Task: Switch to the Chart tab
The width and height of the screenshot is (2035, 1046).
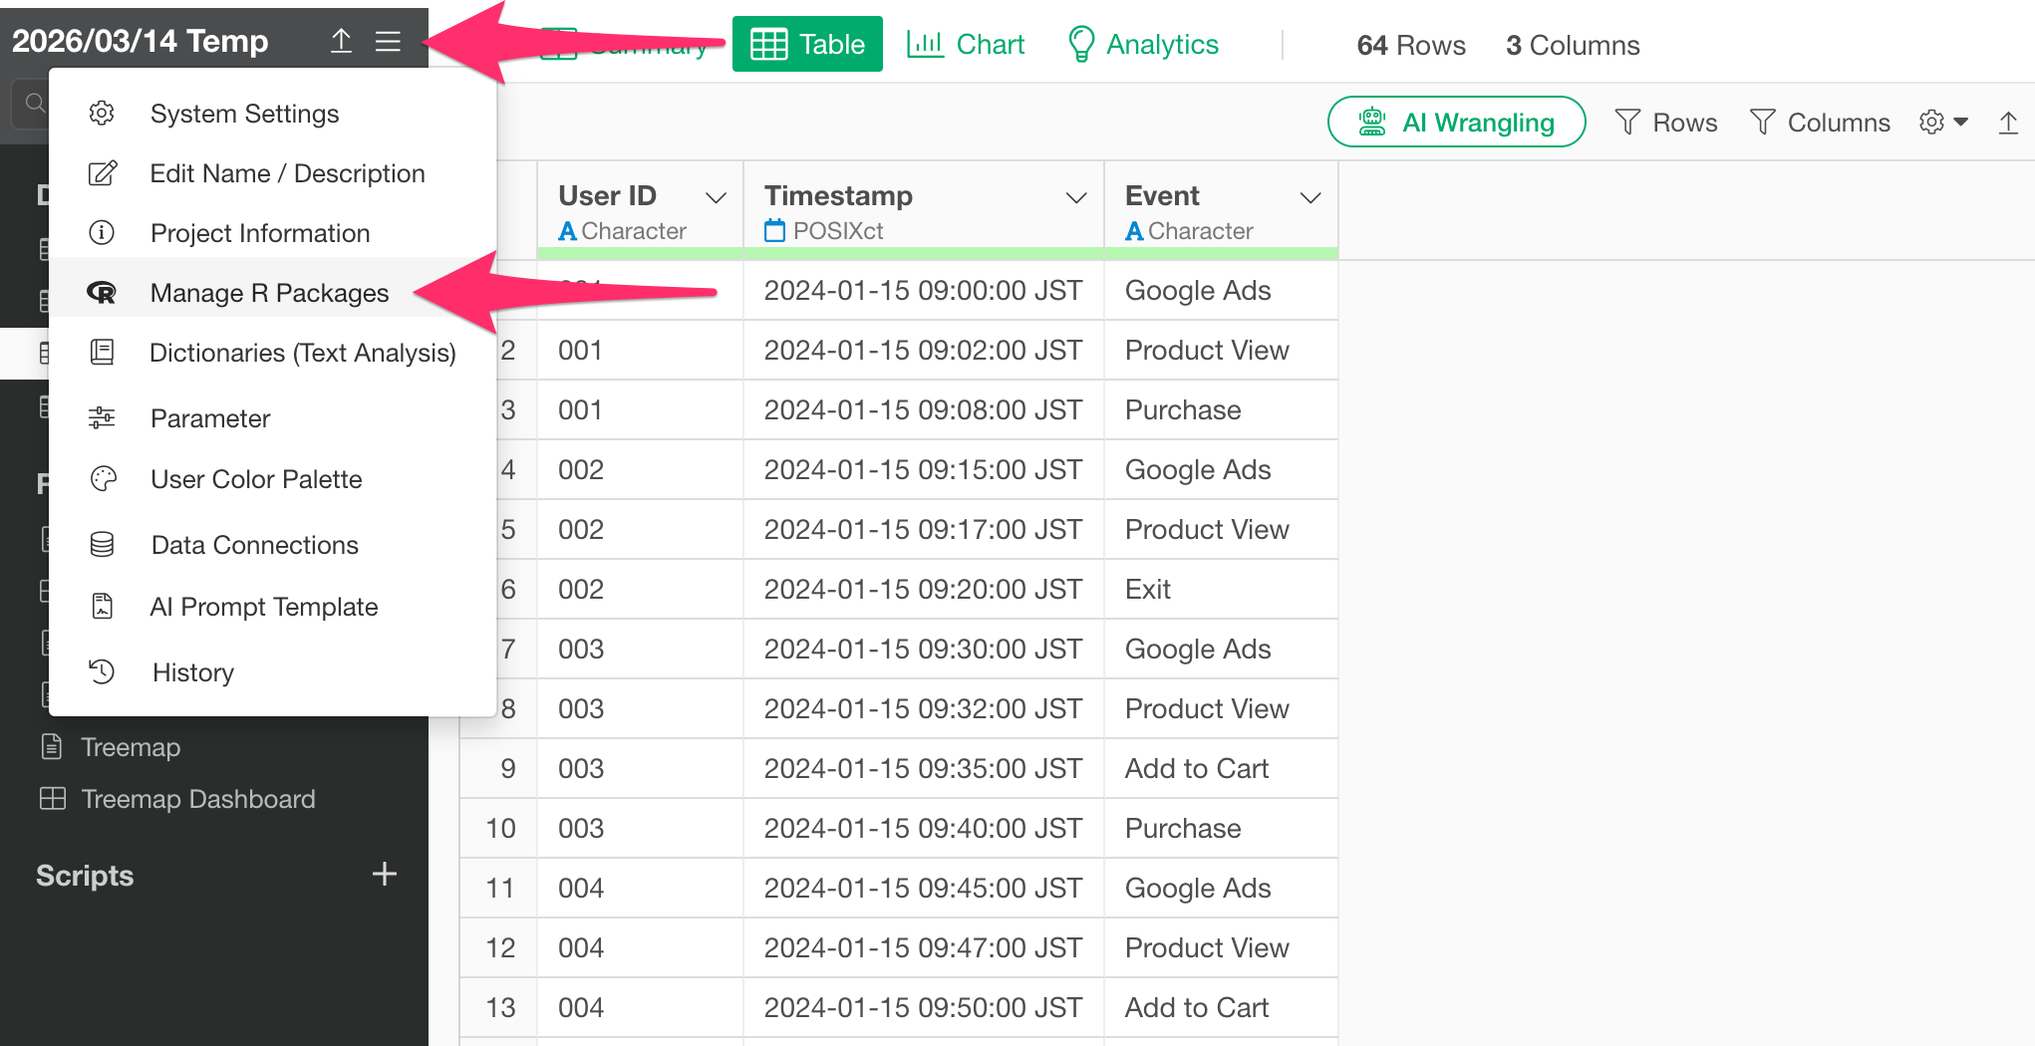Action: click(x=966, y=45)
